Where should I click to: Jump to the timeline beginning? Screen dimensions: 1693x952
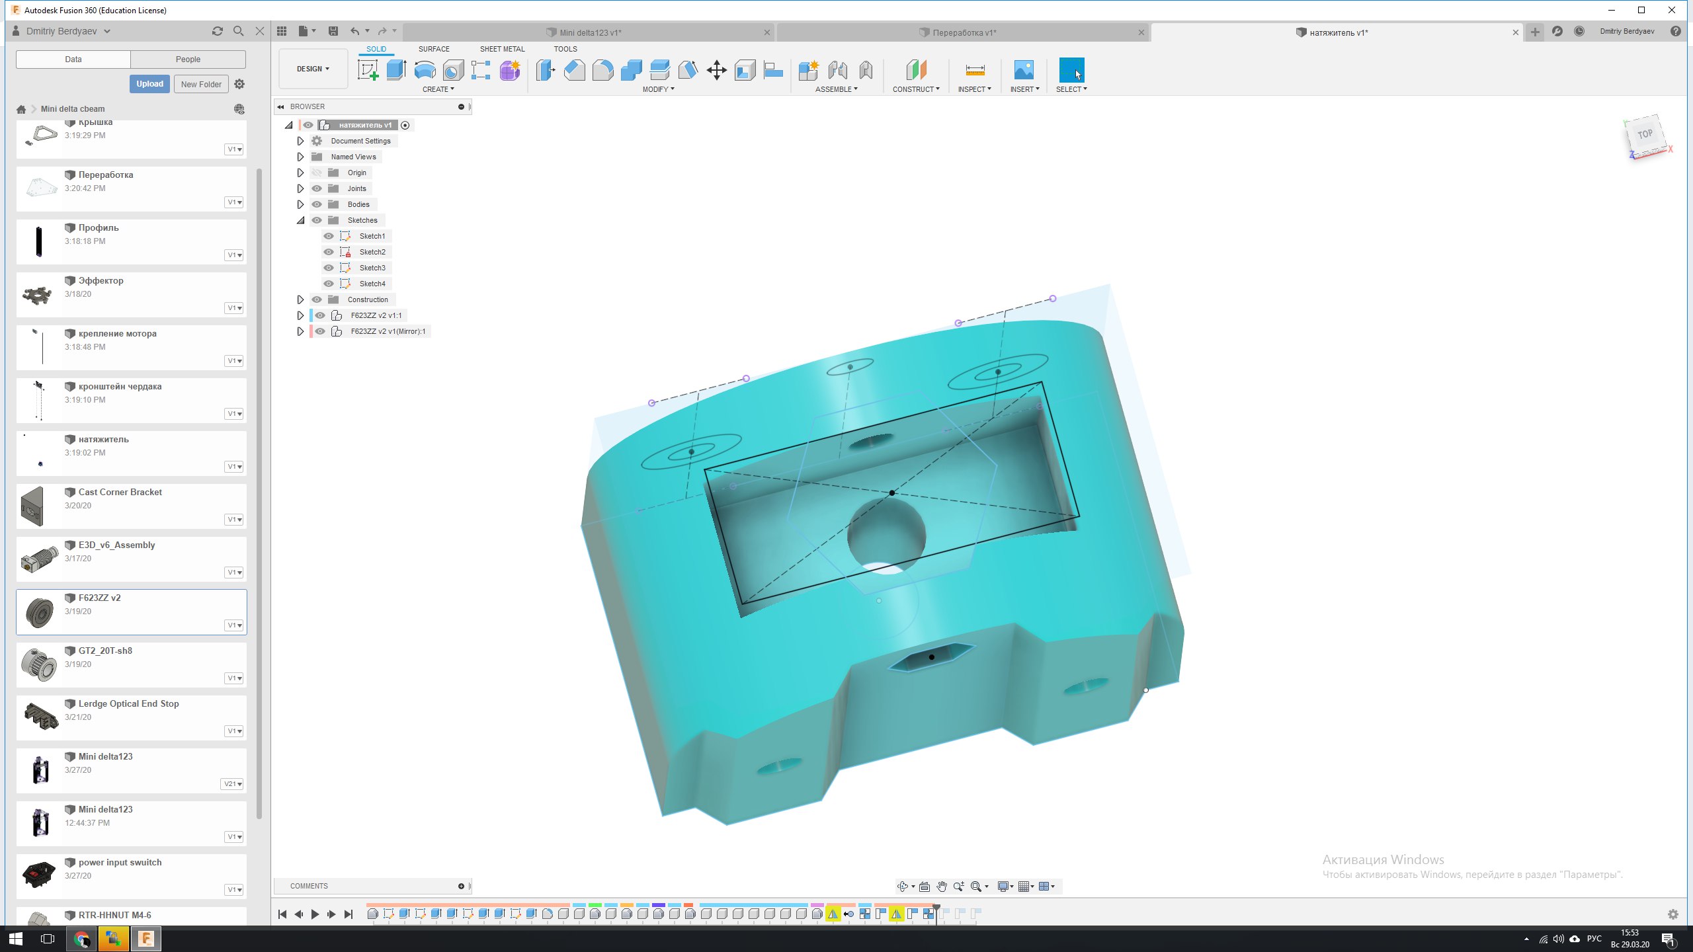282,914
